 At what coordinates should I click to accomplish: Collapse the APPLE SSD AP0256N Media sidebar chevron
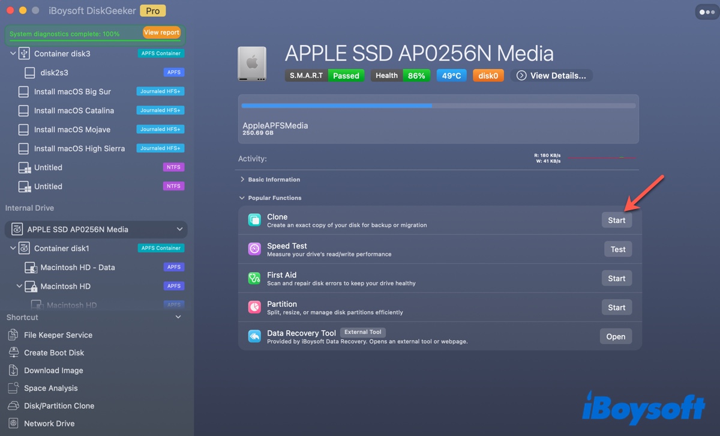(x=179, y=229)
